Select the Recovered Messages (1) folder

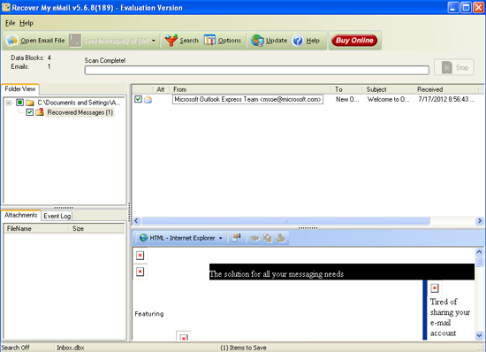pos(80,112)
